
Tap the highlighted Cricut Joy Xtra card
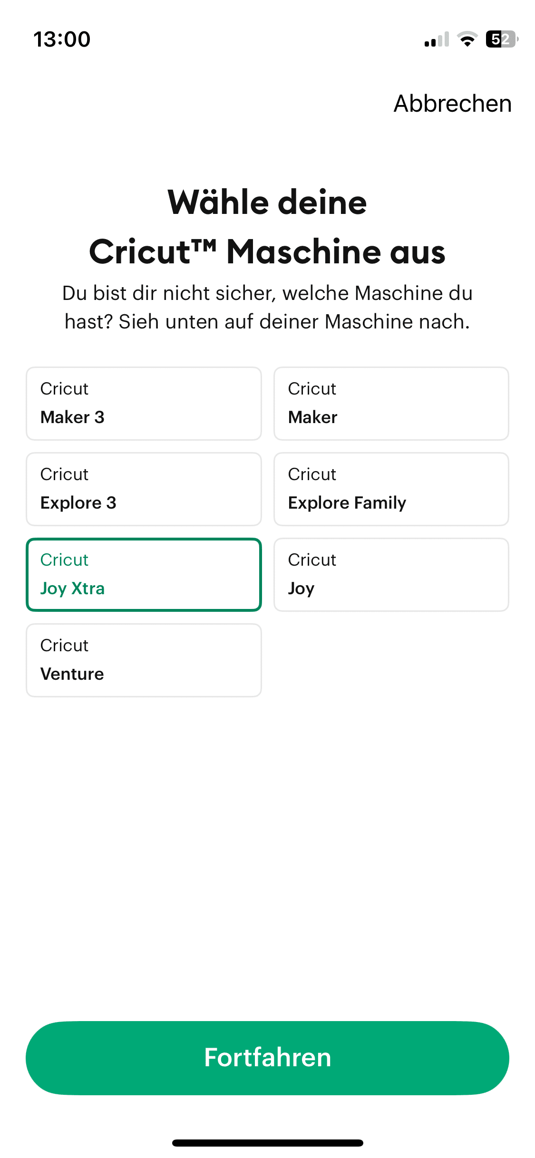[144, 575]
